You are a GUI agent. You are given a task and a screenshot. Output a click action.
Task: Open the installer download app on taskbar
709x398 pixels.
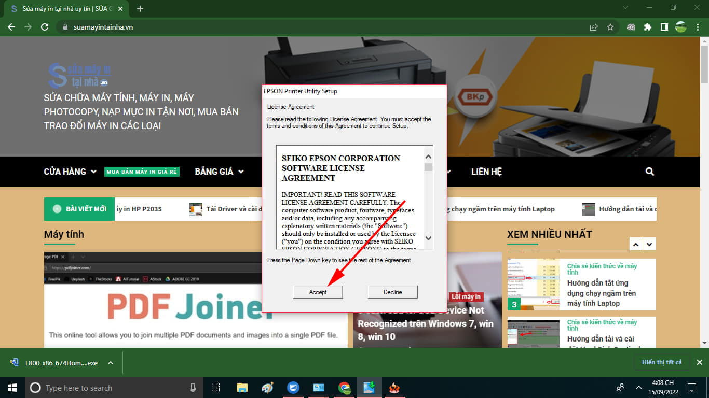click(x=370, y=388)
